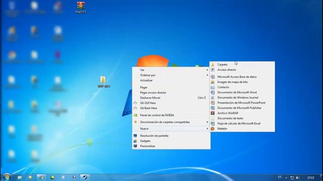Click the Maletín briefcase icon
Screen dimensions: 323x181
click(212, 129)
